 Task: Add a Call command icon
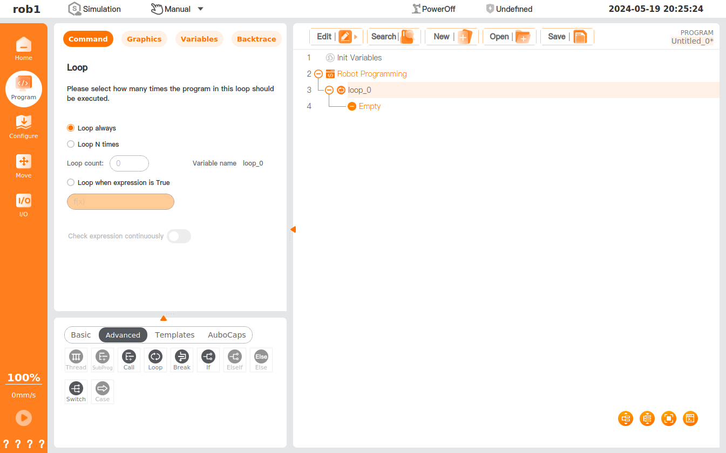tap(129, 360)
